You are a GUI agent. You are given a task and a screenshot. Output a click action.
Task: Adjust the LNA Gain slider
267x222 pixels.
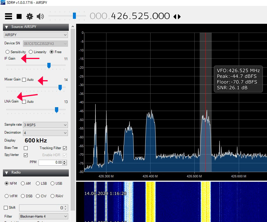(56, 110)
